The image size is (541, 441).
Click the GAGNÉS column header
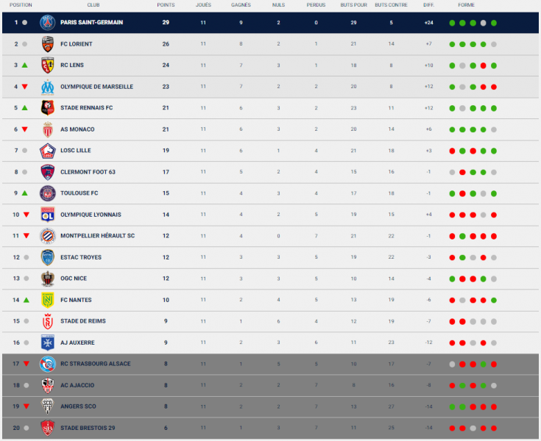pyautogui.click(x=241, y=4)
